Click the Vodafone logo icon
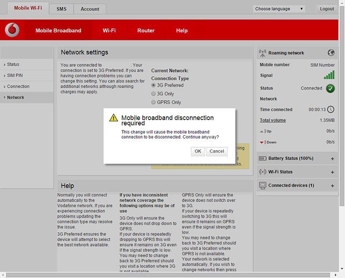This screenshot has width=345, height=278. pyautogui.click(x=12, y=31)
